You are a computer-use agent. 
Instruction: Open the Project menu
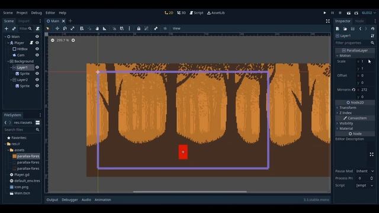point(22,13)
